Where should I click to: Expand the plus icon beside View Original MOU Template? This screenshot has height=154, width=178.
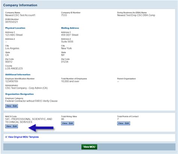coord(6,137)
